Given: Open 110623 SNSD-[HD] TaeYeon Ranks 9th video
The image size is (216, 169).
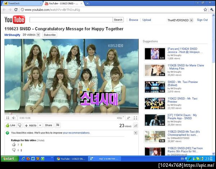Looking at the screenshot, I should coord(185,150).
